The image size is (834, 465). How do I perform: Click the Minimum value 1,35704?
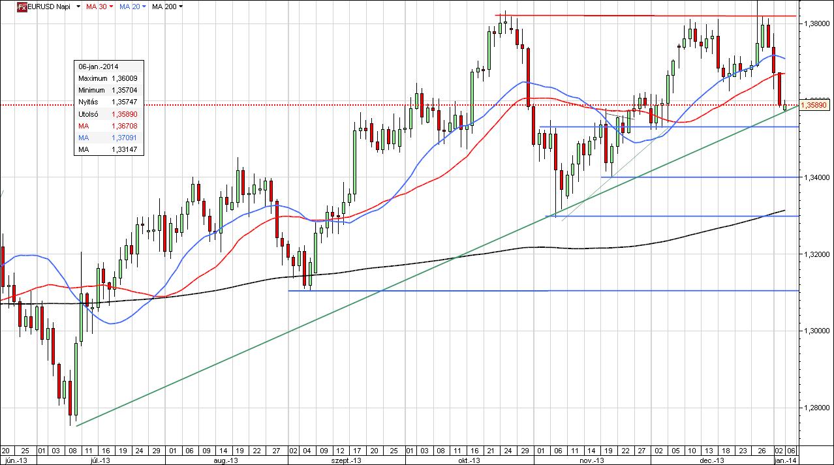[124, 90]
